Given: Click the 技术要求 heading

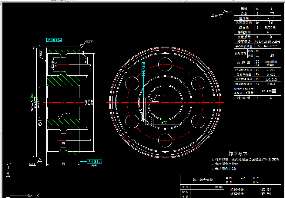Looking at the screenshot, I should click(x=238, y=154).
